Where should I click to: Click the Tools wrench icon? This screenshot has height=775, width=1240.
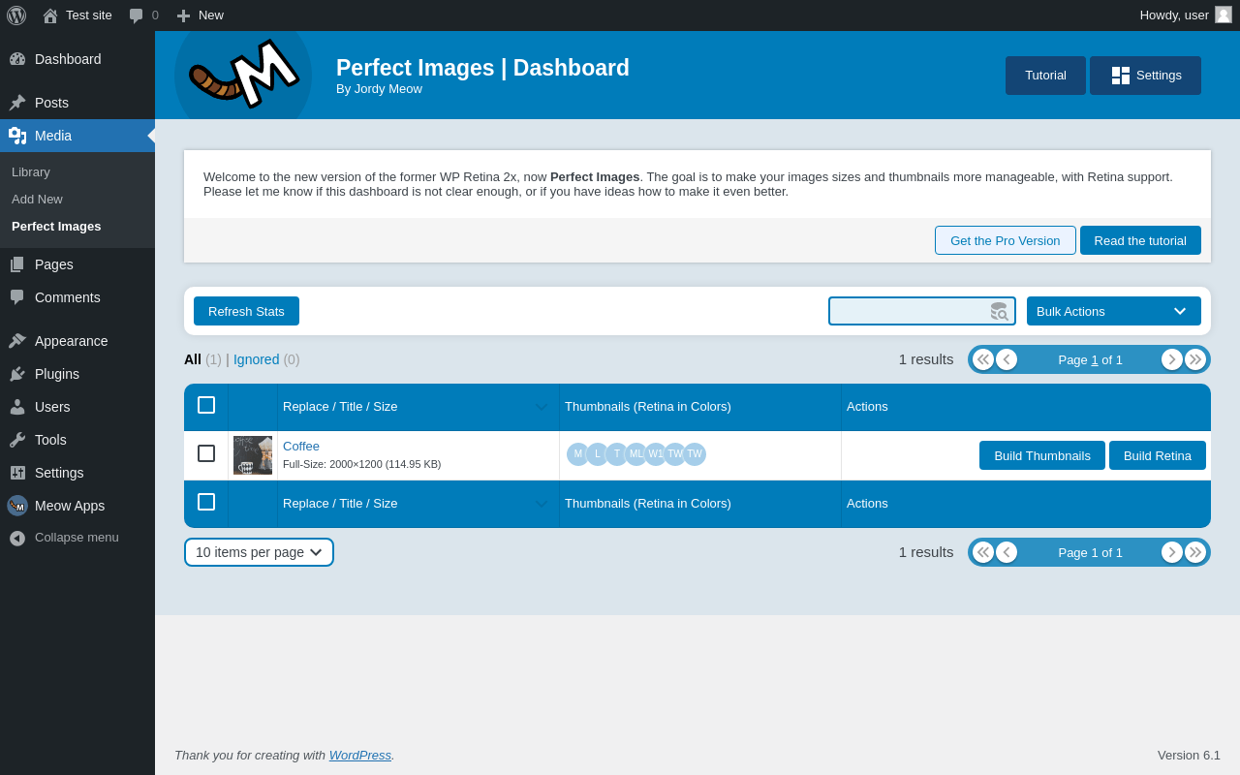coord(17,440)
